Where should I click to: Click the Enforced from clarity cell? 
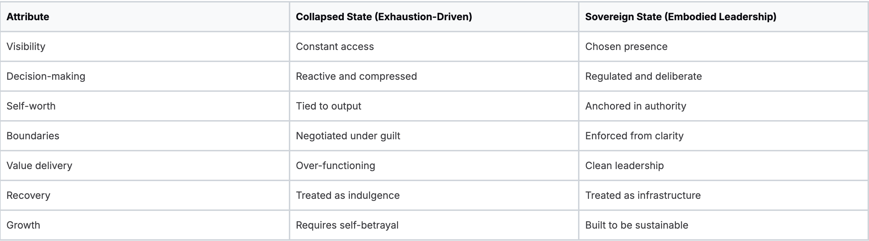tap(634, 136)
